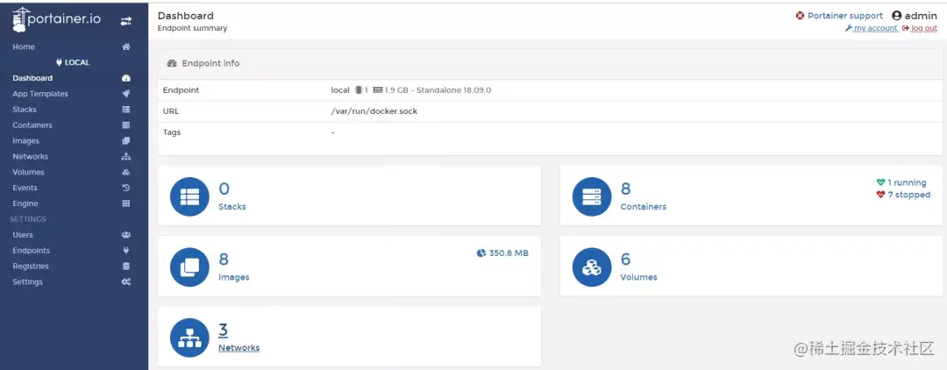Toggle sidebar with the arrows icon
Screen dimensions: 947x370
(125, 21)
